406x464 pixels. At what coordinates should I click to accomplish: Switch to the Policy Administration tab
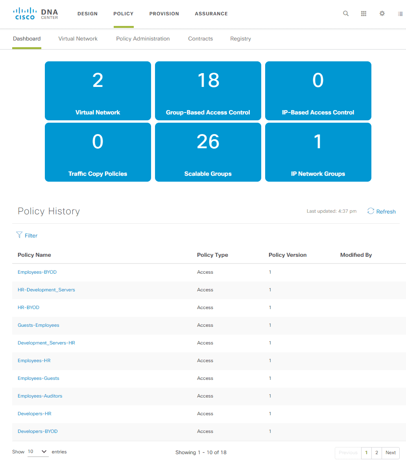[143, 39]
